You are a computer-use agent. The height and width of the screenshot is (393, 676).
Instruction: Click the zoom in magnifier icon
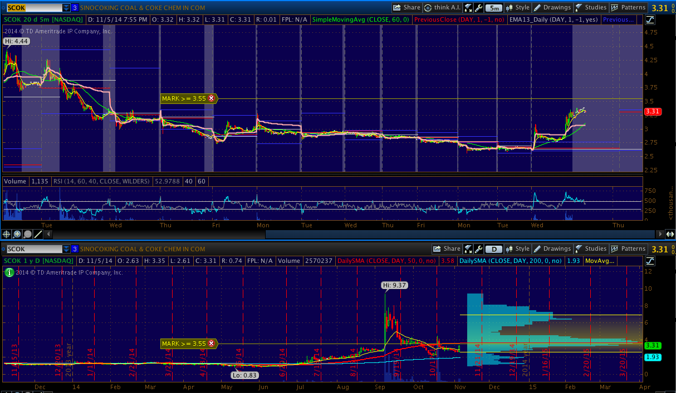click(x=17, y=234)
